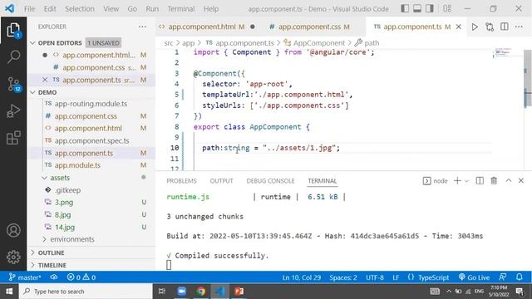Screen dimensions: 532x299
Task: Close the terminal panel
Action: (x=521, y=181)
